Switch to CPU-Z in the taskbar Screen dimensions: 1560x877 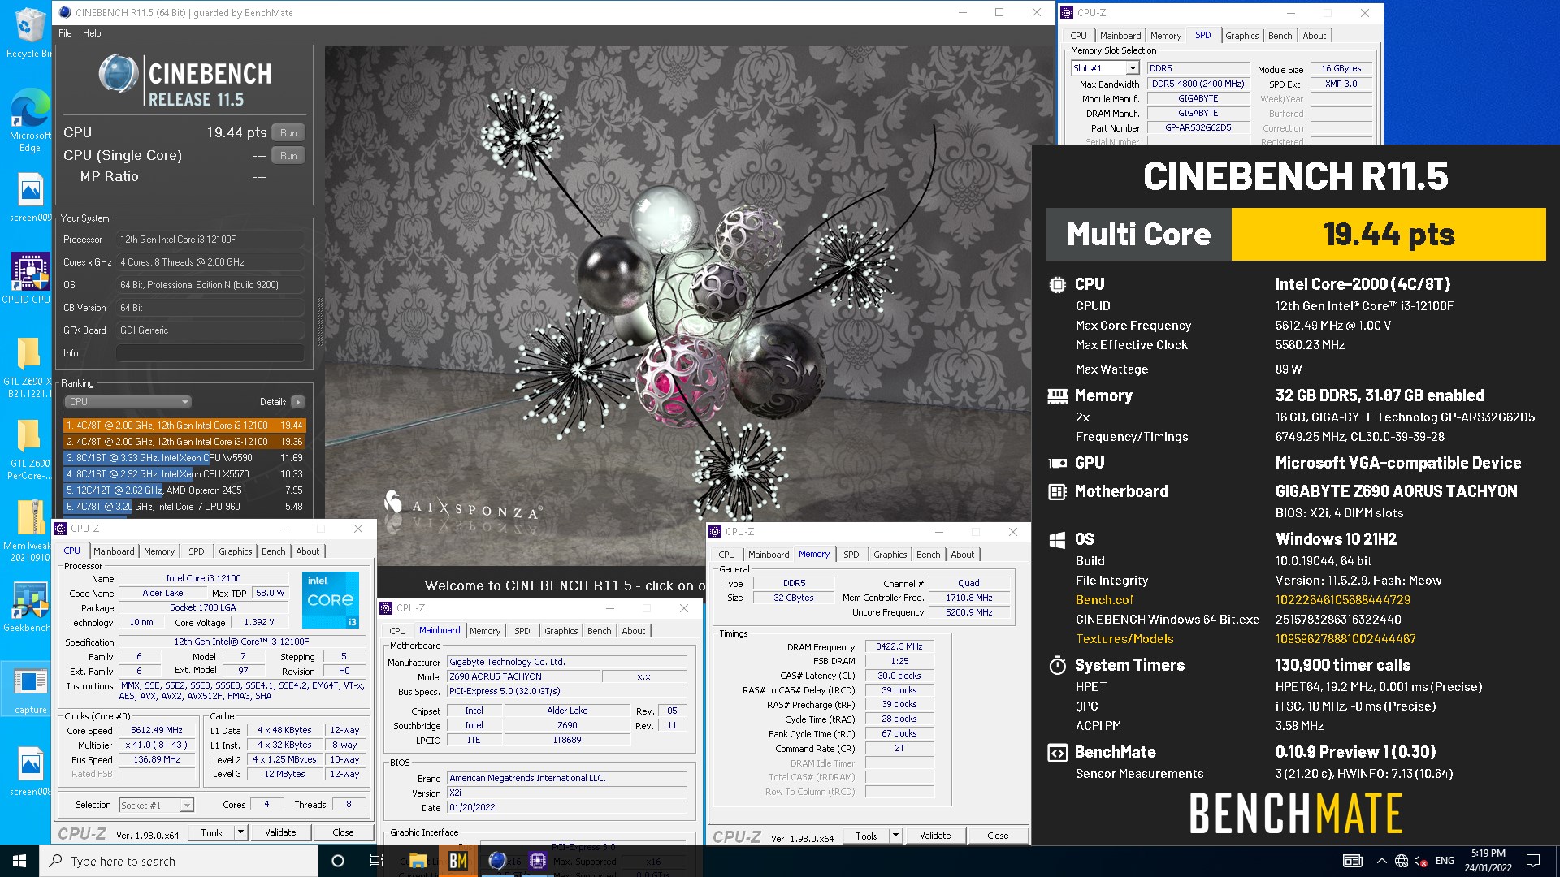(x=537, y=861)
